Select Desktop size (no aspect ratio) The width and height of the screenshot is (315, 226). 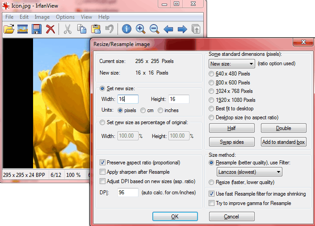(x=211, y=117)
